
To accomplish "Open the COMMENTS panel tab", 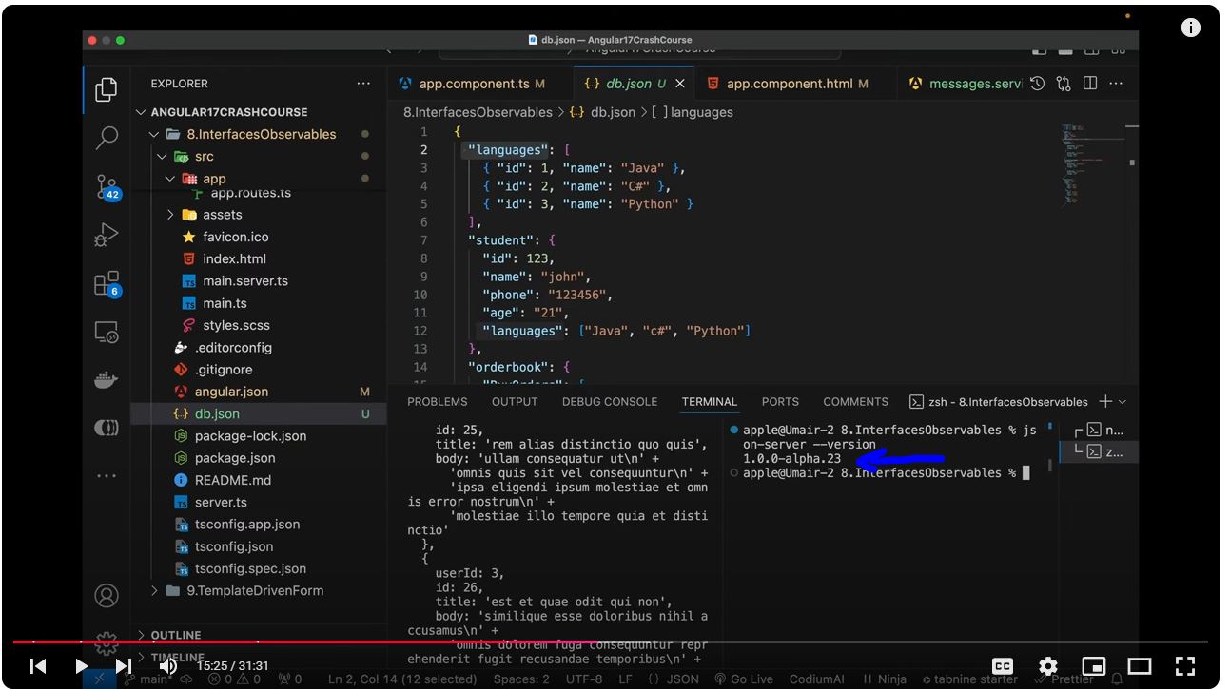I will tap(855, 402).
